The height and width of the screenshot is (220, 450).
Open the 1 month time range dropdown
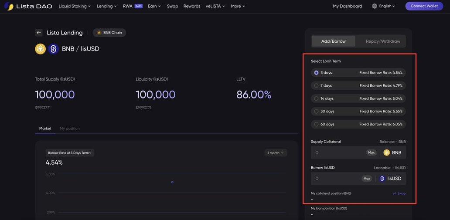(x=276, y=153)
